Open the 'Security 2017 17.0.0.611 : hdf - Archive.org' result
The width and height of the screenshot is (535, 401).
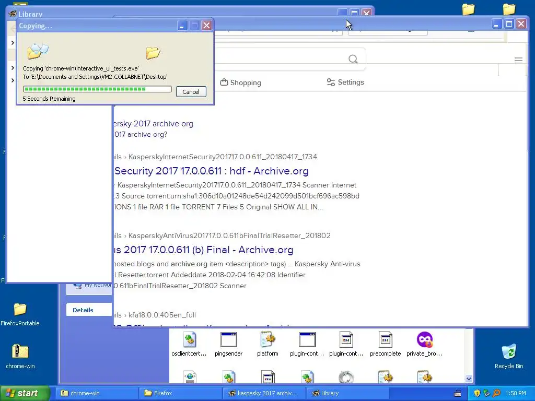tap(211, 171)
